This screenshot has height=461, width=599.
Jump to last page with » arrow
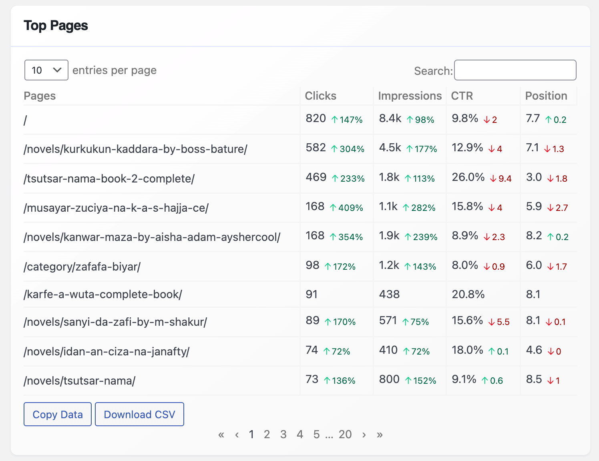[380, 435]
